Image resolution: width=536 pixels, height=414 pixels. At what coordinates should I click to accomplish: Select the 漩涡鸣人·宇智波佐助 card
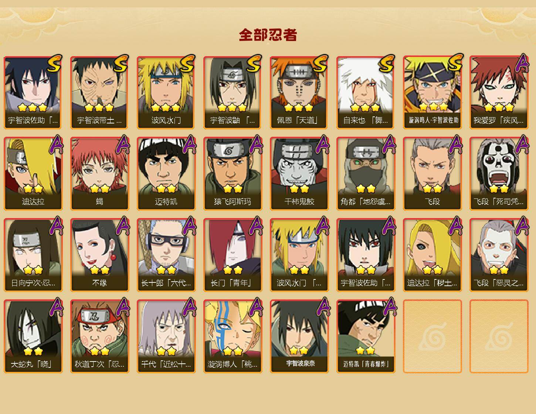tap(432, 92)
